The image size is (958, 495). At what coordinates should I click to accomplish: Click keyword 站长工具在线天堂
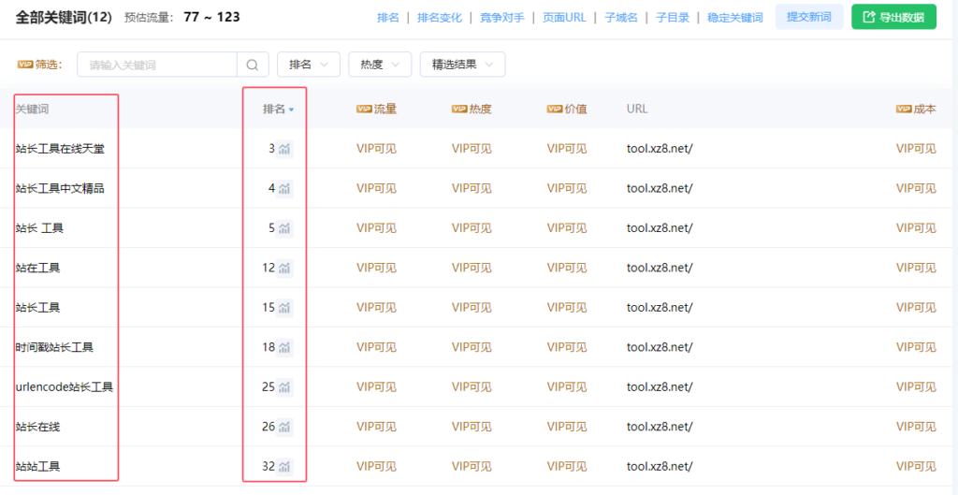pyautogui.click(x=60, y=149)
